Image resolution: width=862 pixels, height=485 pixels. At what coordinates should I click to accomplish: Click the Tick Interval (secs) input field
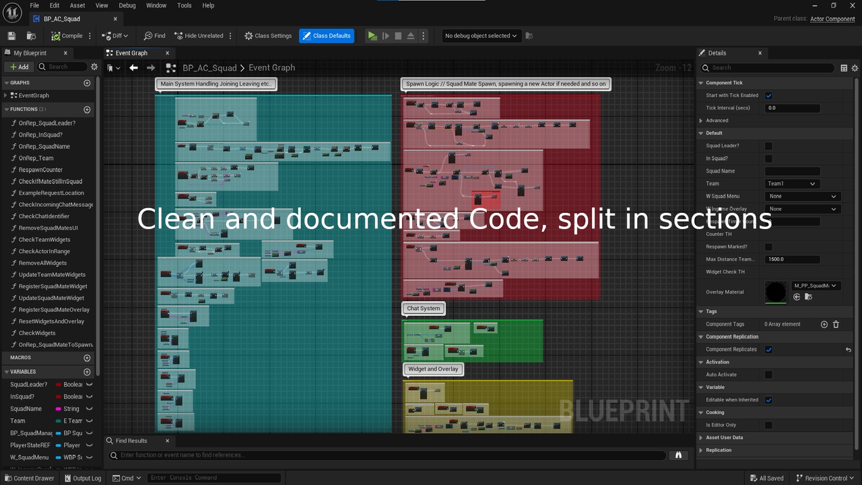793,108
